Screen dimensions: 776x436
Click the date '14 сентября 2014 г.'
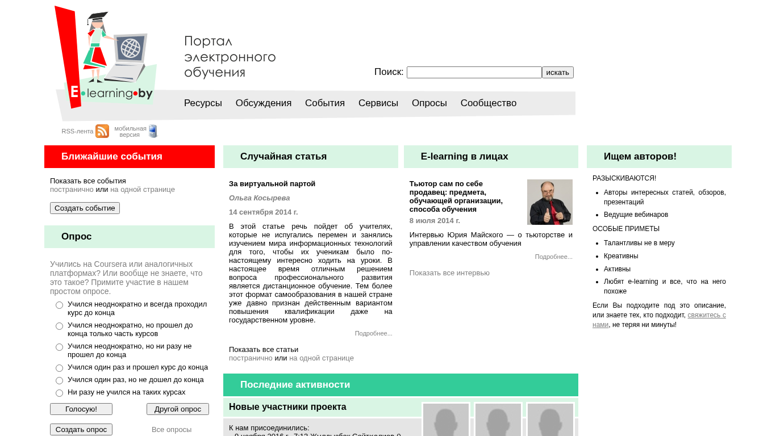pos(264,212)
